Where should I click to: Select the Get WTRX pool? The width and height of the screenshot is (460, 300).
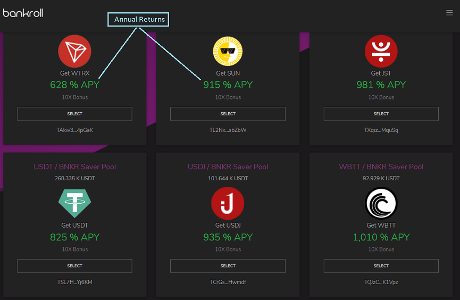pyautogui.click(x=74, y=114)
